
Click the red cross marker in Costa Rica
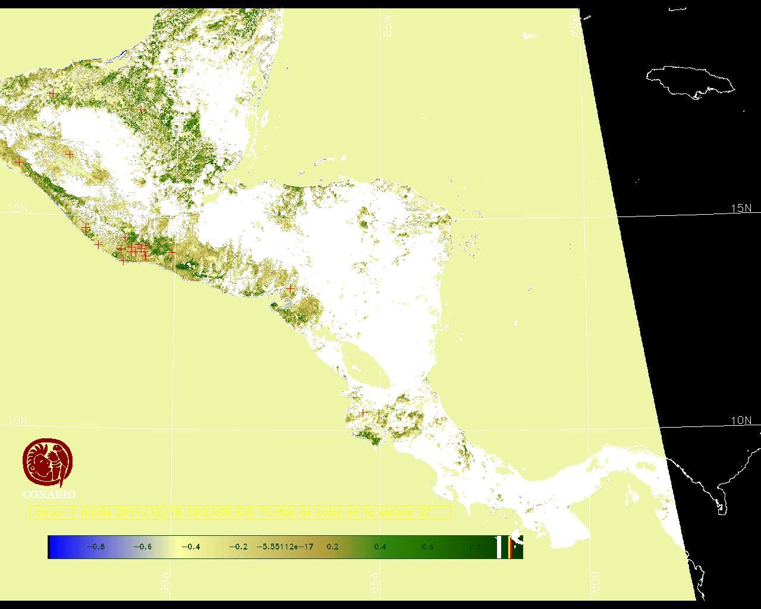coord(363,412)
